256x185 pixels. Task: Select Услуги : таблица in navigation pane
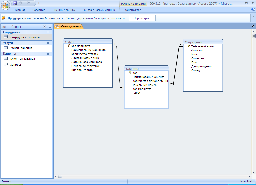point(26,48)
